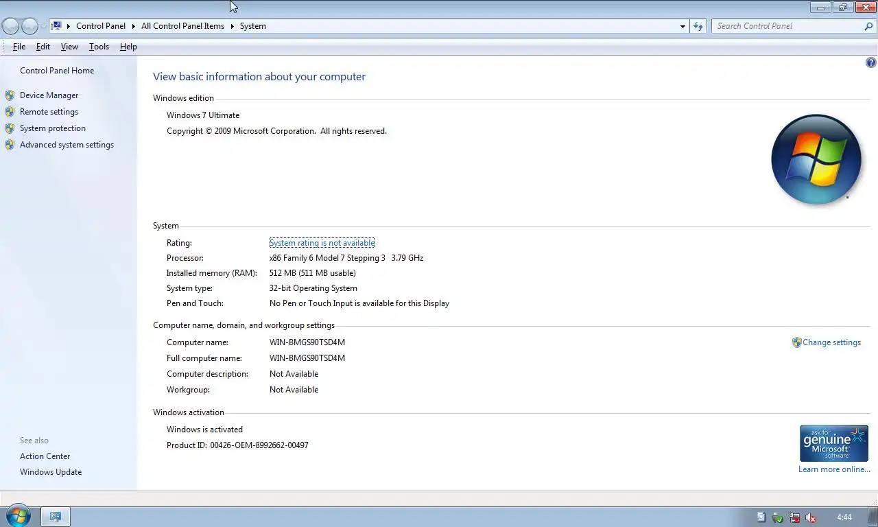Screen dimensions: 878x527
Task: Click the network disconnected tray icon
Action: [794, 517]
